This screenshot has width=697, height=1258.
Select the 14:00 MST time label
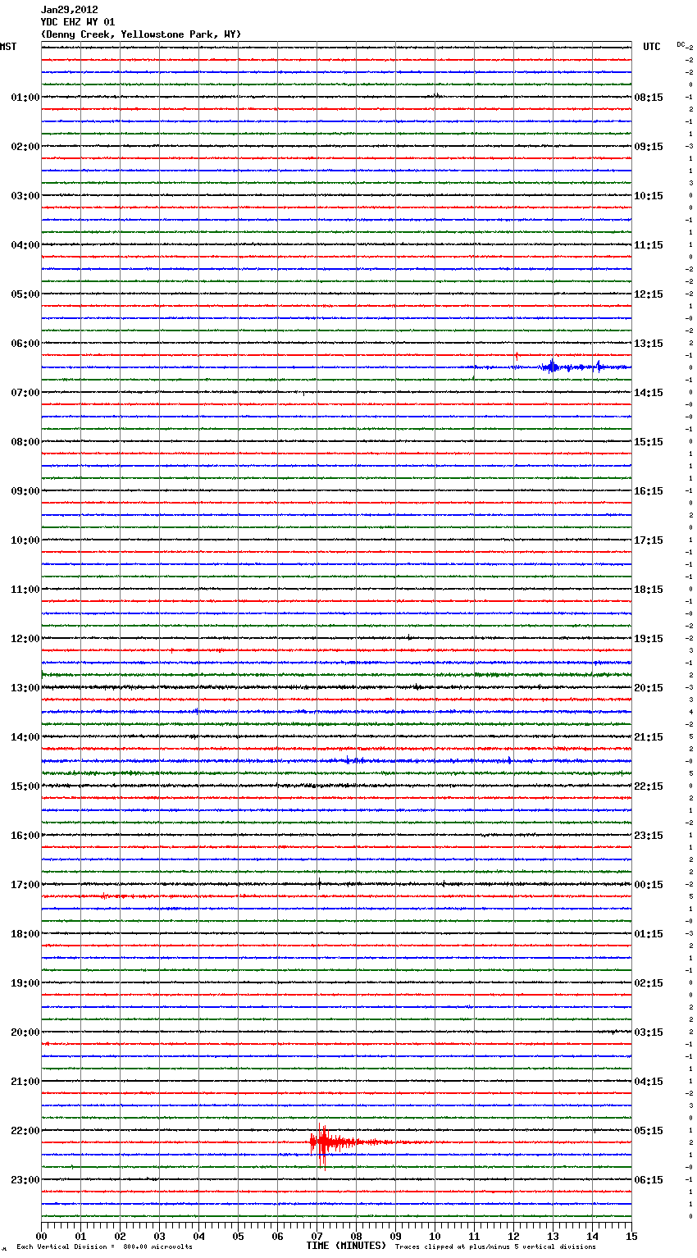point(25,737)
